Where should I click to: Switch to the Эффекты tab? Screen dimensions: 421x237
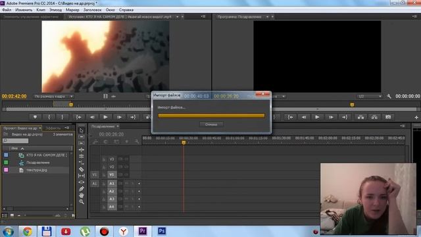click(53, 128)
